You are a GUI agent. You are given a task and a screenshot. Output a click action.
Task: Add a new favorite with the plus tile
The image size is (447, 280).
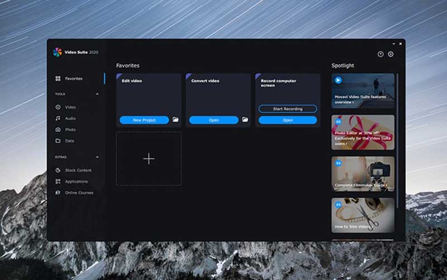[149, 159]
